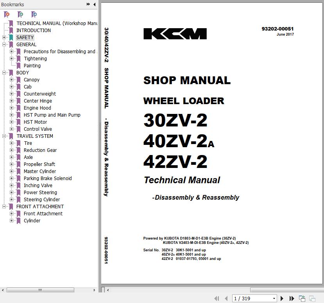Collapse the GENERAL bookmark section
This screenshot has height=303, width=324.
tap(4, 45)
